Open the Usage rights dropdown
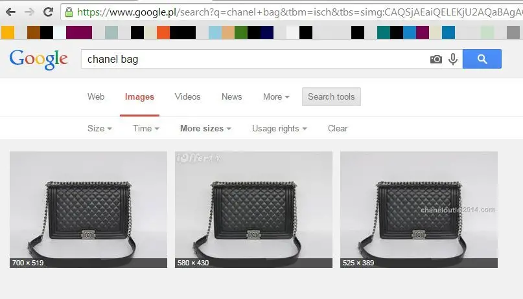Viewport: 523px width, 299px height. tap(279, 128)
